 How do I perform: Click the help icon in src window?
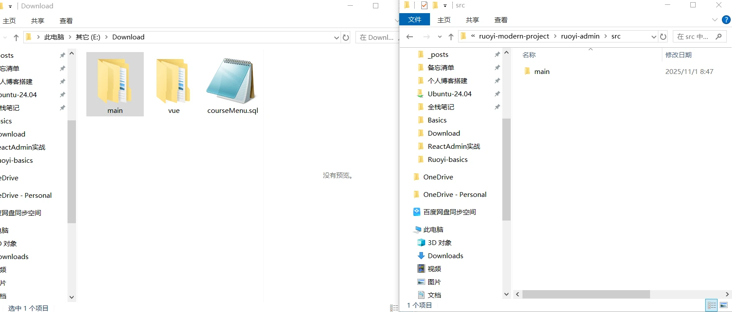pos(726,20)
